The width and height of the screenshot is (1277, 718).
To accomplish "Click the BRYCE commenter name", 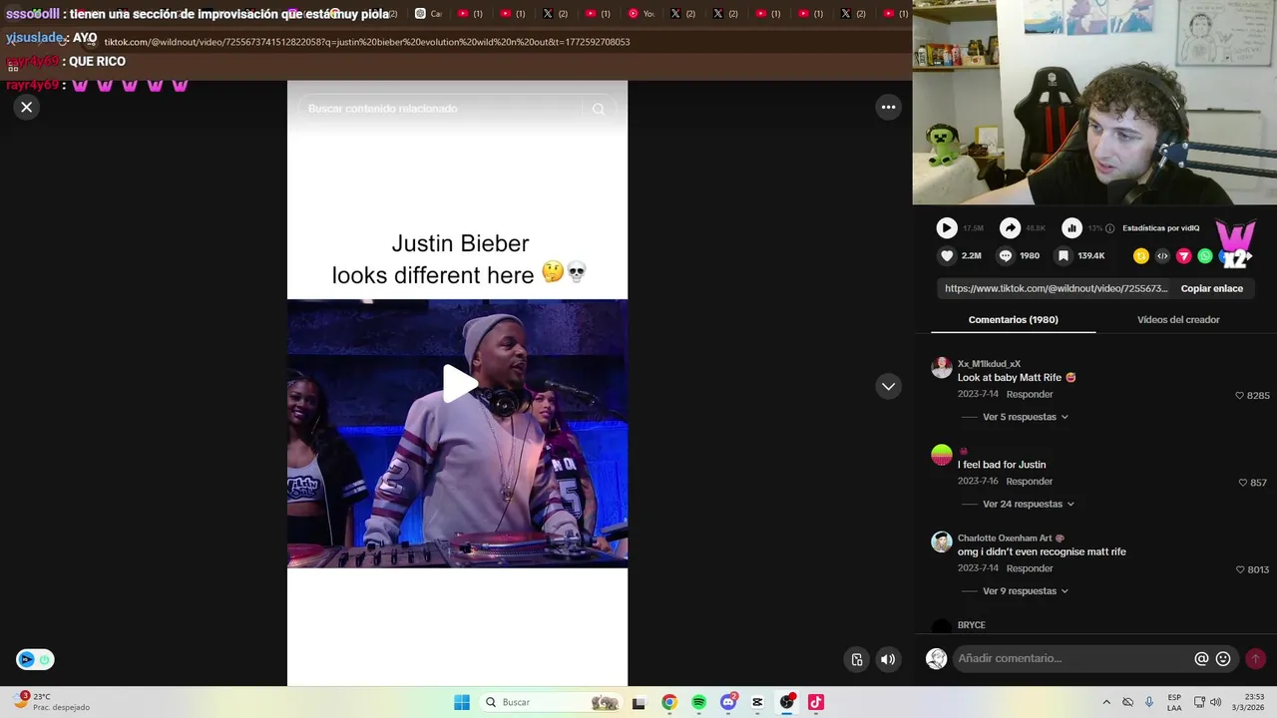I will [971, 625].
